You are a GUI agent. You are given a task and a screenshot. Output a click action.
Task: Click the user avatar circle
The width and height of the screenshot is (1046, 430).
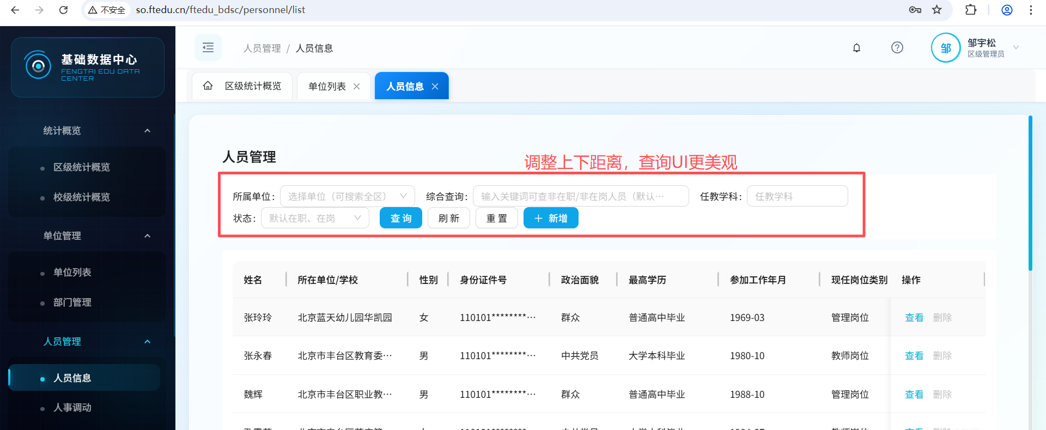[x=945, y=48]
